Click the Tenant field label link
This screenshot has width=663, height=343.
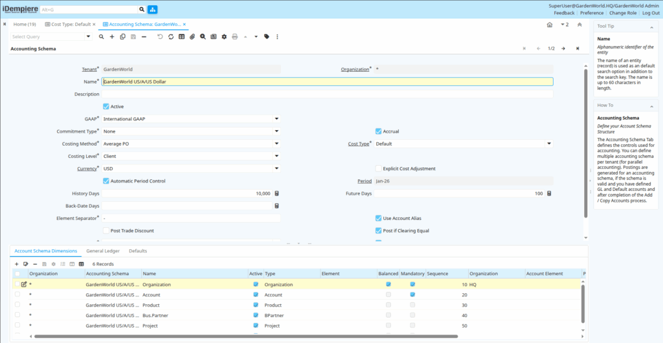click(89, 69)
